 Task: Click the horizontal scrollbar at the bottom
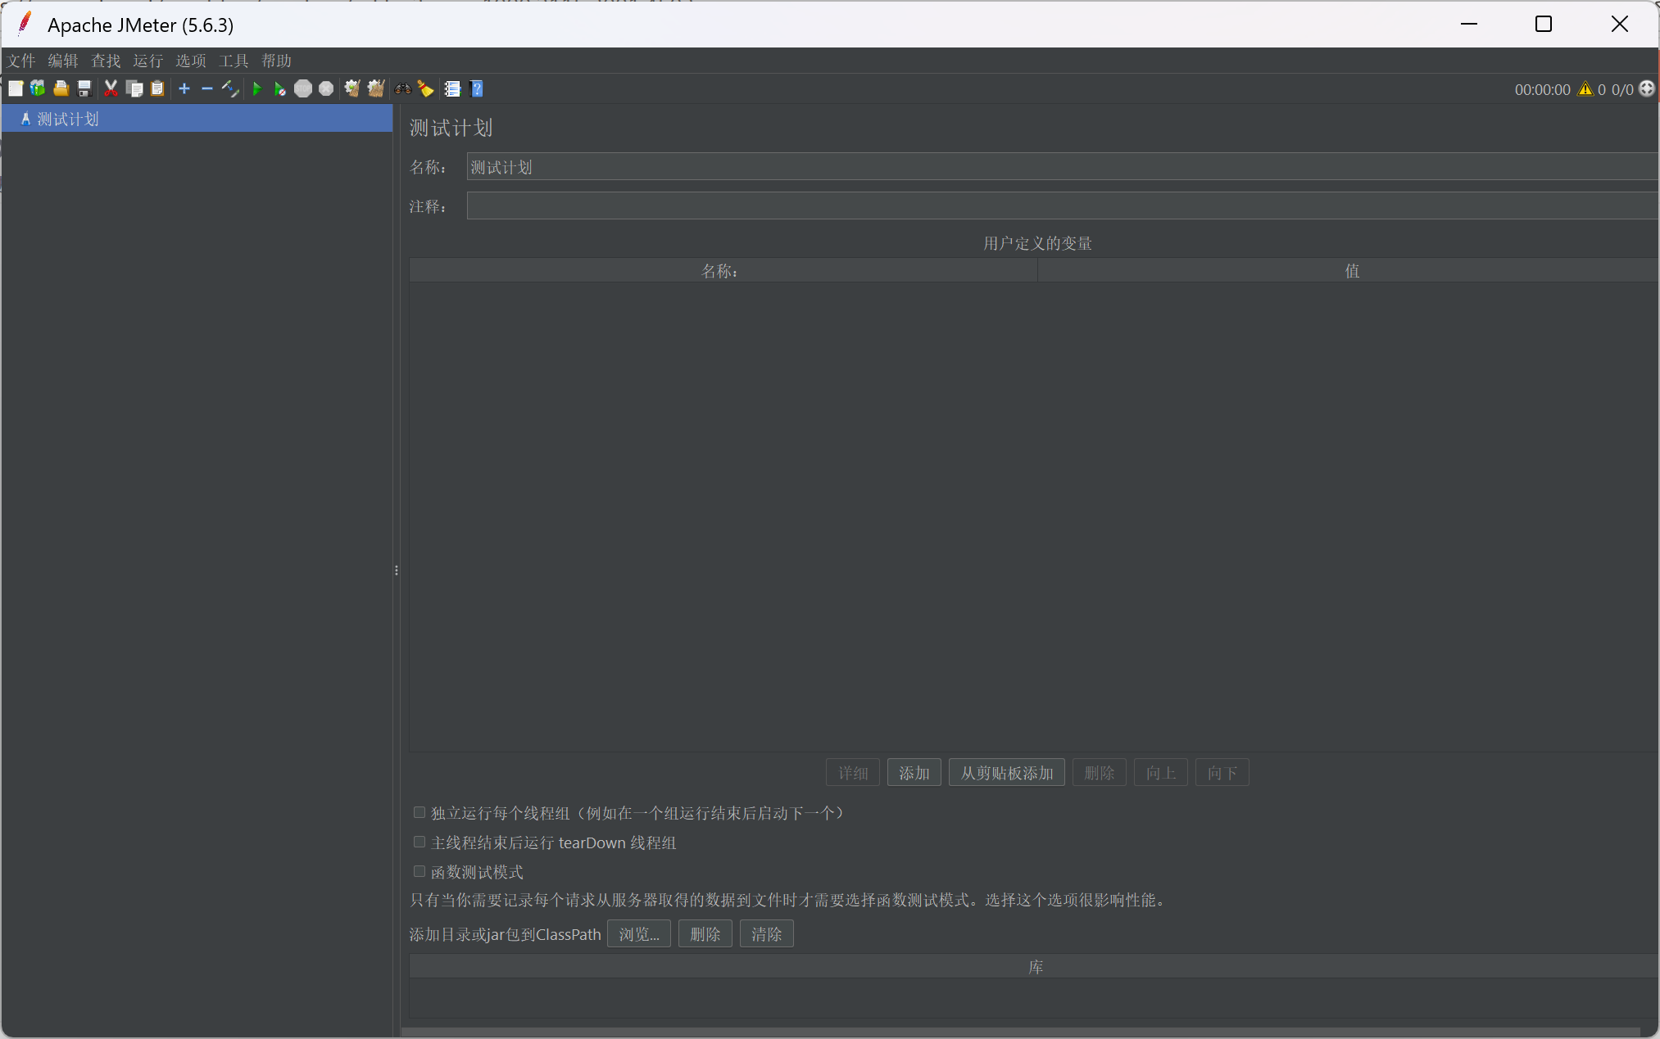click(x=1020, y=1032)
